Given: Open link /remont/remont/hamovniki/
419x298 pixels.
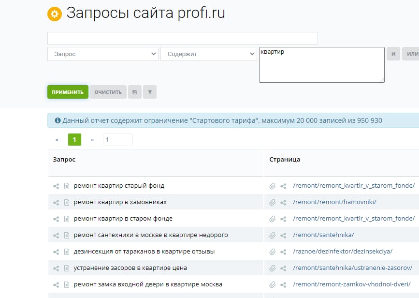Looking at the screenshot, I should (x=334, y=202).
